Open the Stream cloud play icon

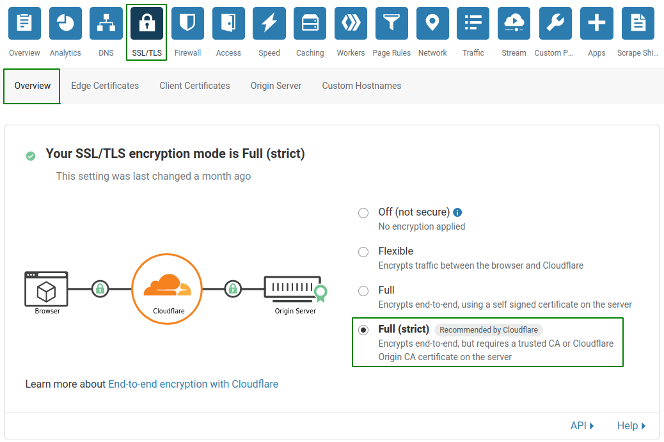pyautogui.click(x=514, y=23)
